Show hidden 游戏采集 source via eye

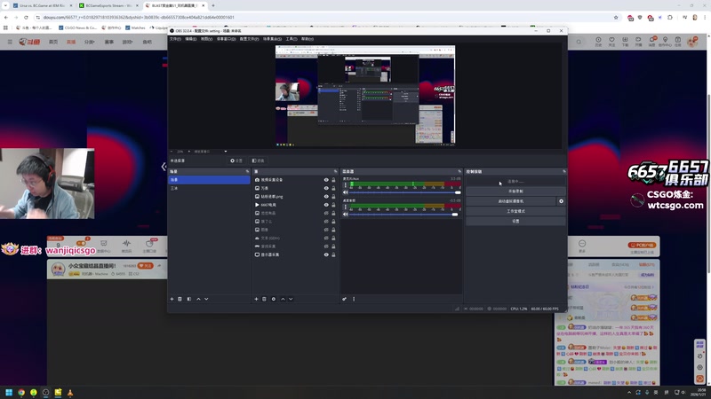click(x=326, y=246)
